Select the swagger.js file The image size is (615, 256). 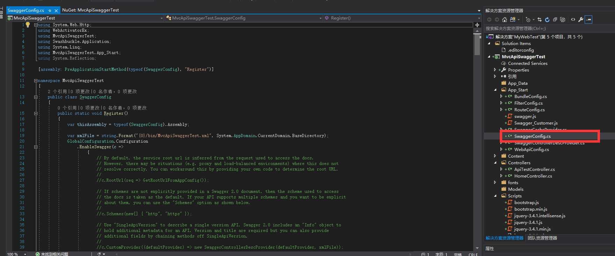(x=525, y=116)
